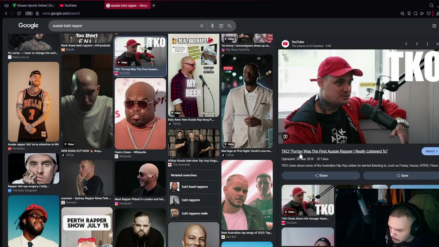This screenshot has width=439, height=247.
Task: Focus the www.google.com address bar
Action: [x=61, y=13]
